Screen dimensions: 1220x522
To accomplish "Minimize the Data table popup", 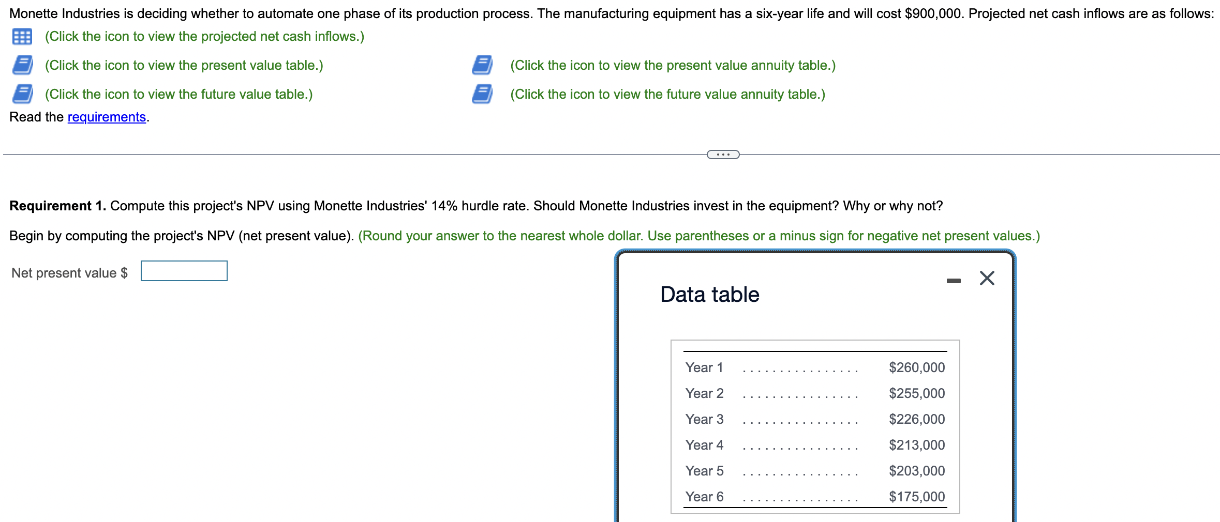I will 955,279.
